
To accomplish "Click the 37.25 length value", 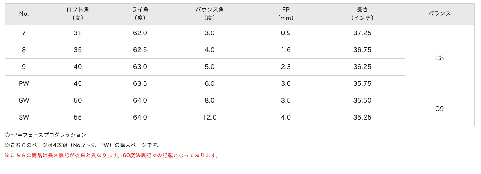I will 362,33.
